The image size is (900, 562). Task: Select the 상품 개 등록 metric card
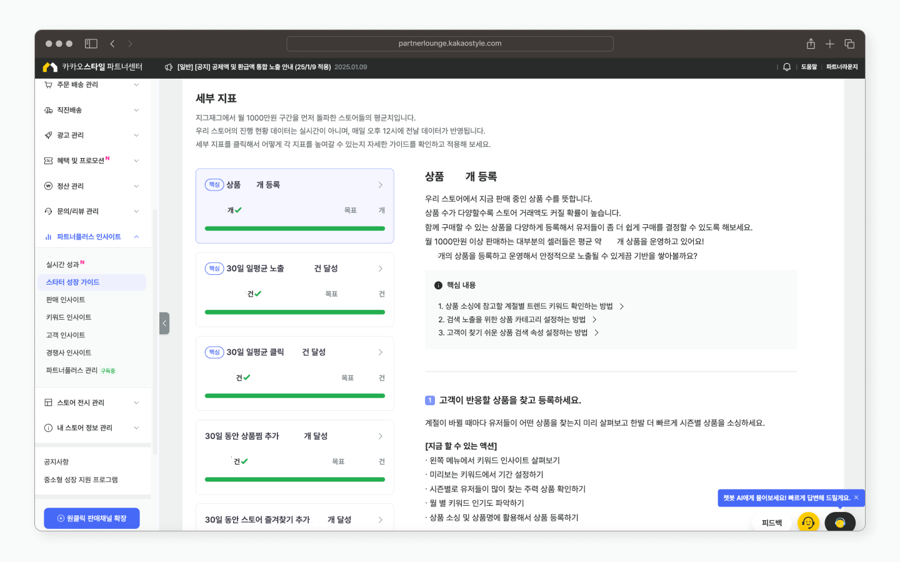coord(295,205)
